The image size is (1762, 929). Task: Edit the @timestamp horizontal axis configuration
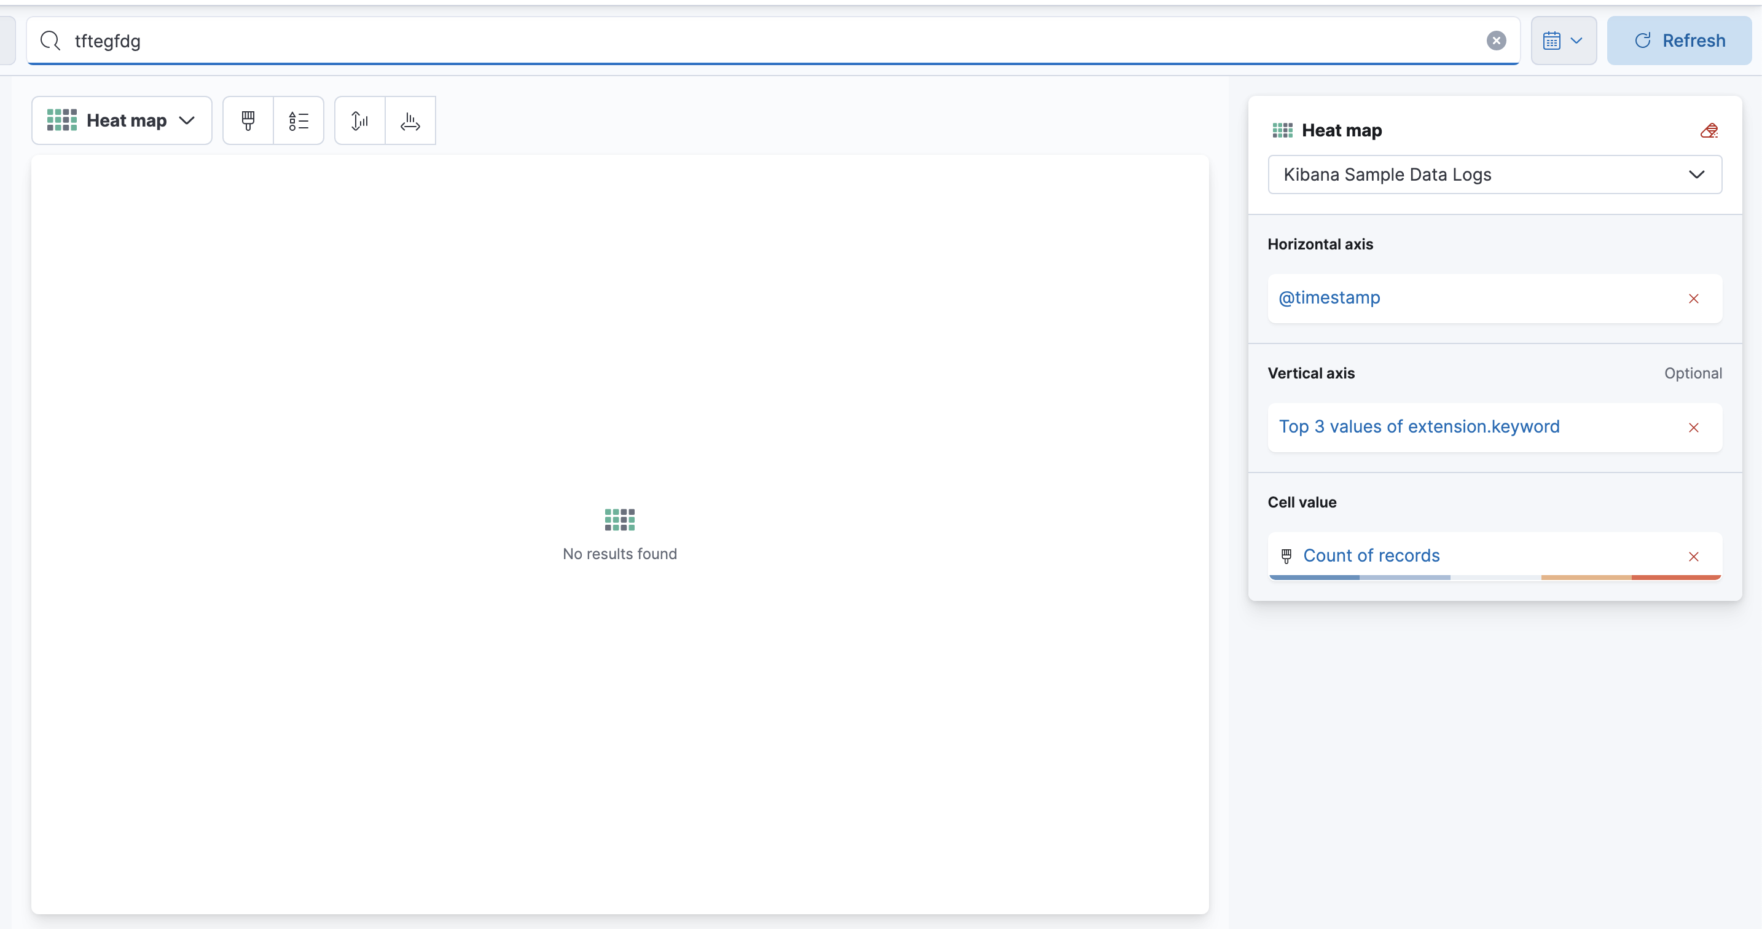point(1329,297)
